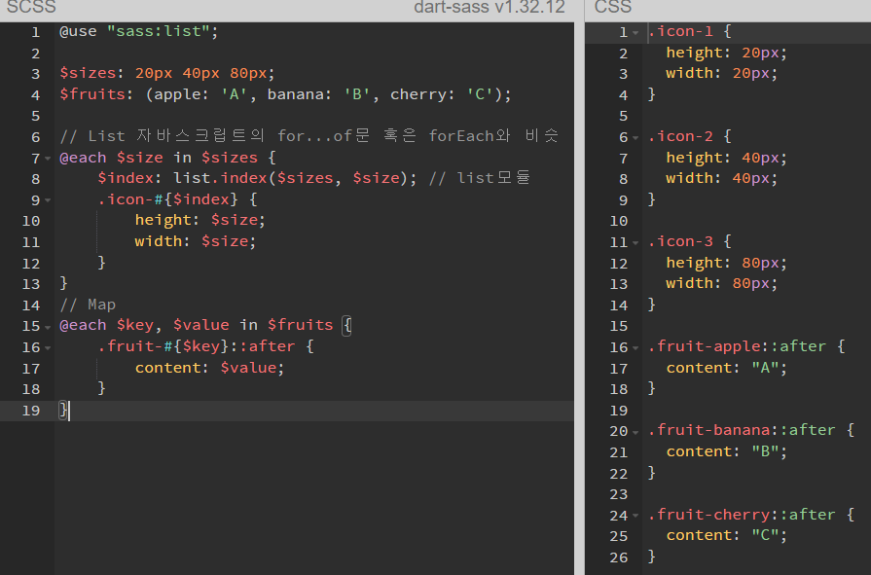Viewport: 871px width, 575px height.
Task: Collapse the .icon-#{$index} rule fold arrow in SCSS
Action: [48, 200]
